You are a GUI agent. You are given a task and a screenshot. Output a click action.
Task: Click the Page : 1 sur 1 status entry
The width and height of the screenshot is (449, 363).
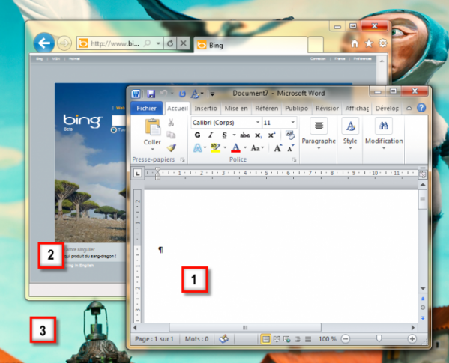click(x=154, y=339)
